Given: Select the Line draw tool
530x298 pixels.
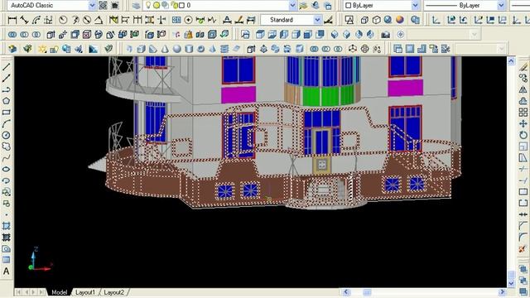Looking at the screenshot, I should [6, 67].
